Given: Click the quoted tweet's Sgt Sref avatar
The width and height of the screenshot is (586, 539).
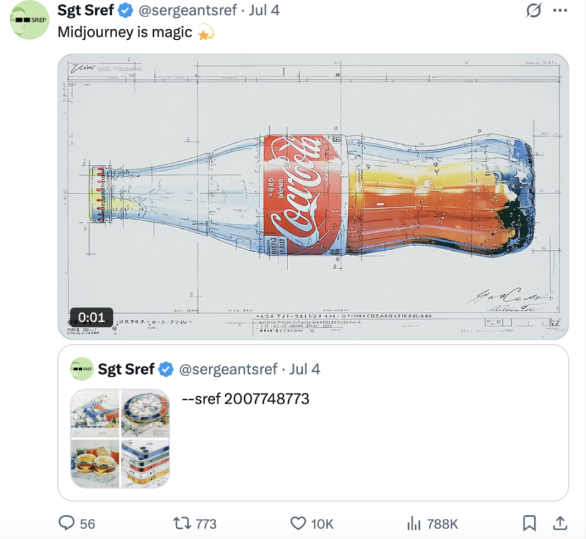Looking at the screenshot, I should tap(82, 369).
